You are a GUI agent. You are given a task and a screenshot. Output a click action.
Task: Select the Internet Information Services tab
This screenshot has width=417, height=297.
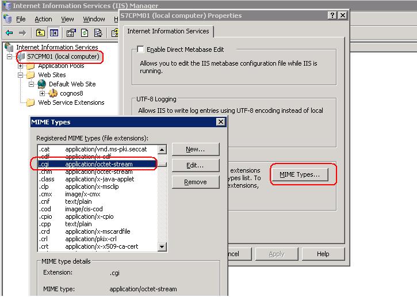tap(168, 31)
